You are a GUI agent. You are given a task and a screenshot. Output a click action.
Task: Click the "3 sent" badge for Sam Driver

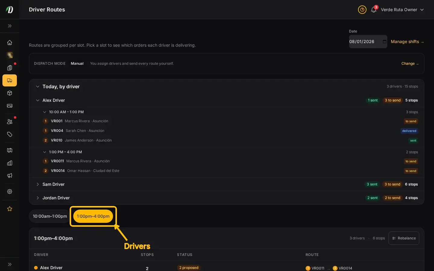point(372,184)
